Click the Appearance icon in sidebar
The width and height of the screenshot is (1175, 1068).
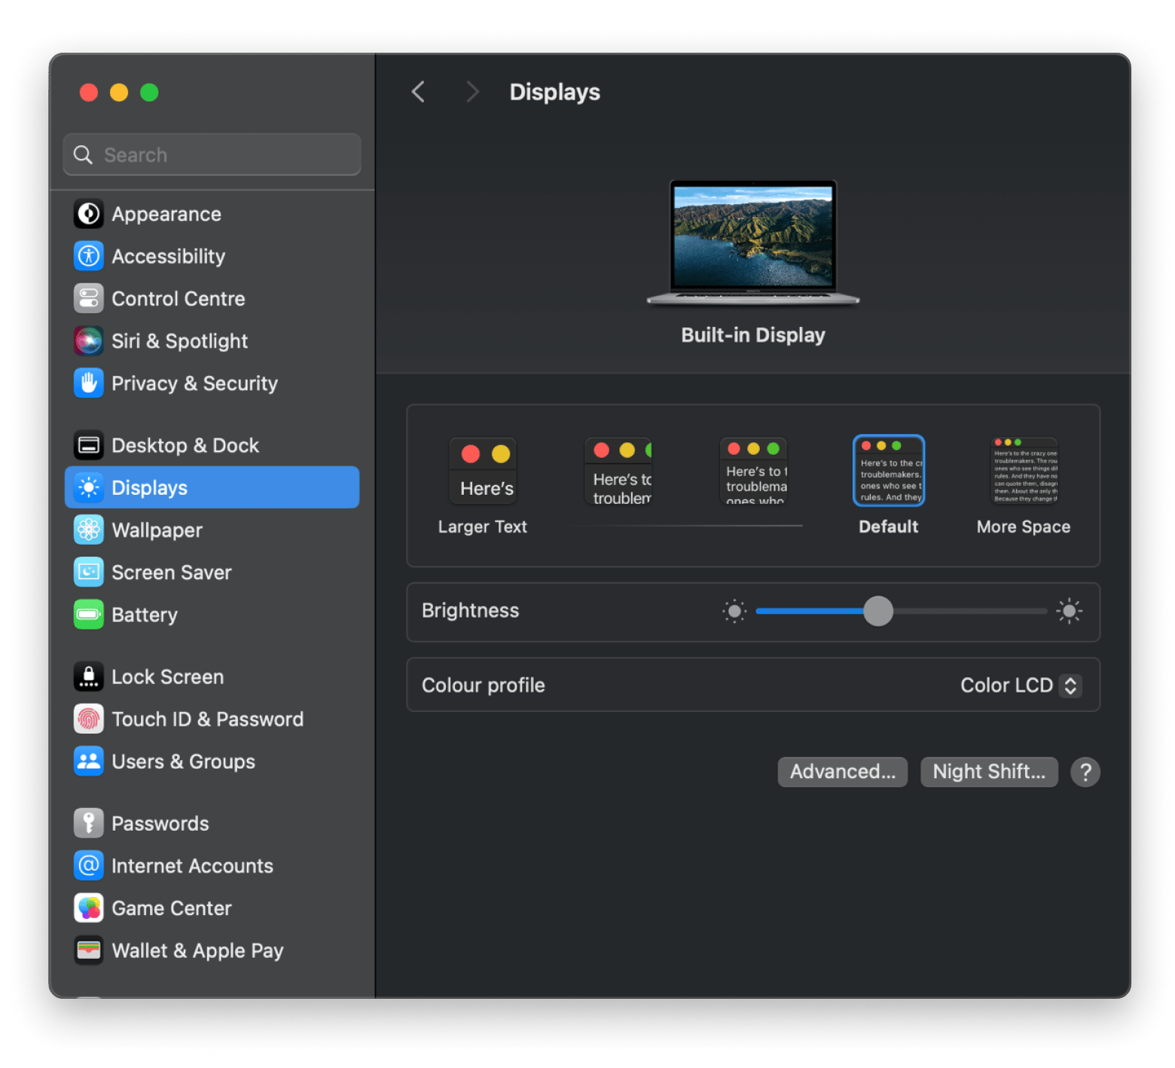tap(88, 214)
